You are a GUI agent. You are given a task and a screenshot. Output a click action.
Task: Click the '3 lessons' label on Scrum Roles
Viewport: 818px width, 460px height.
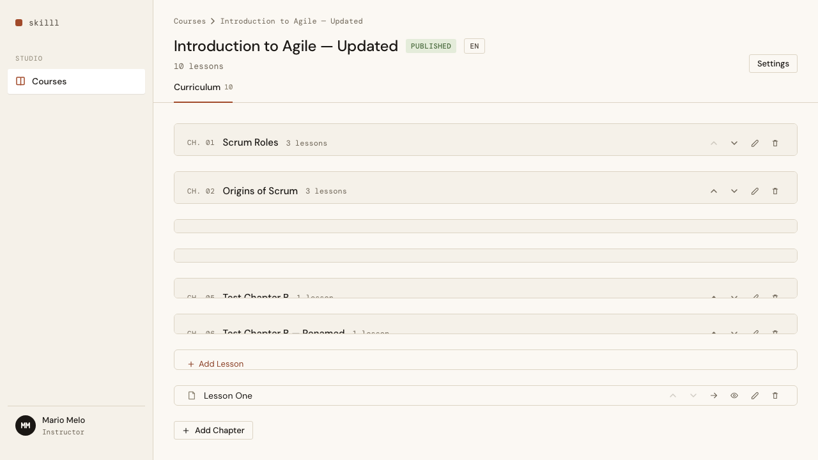tap(307, 143)
